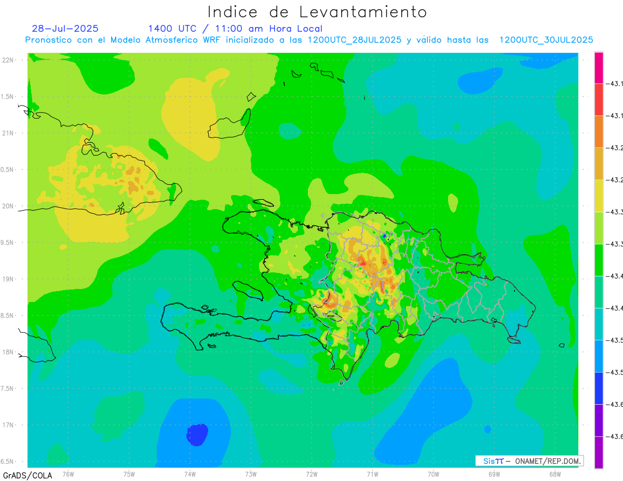Click the 'ONAMET/REP.DOM.' credit box

coord(529,461)
